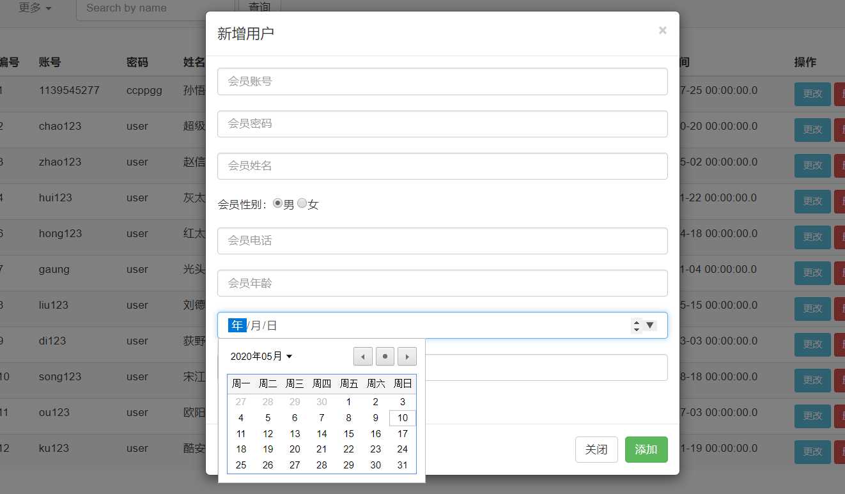Click the 周日 weekday header

[403, 384]
